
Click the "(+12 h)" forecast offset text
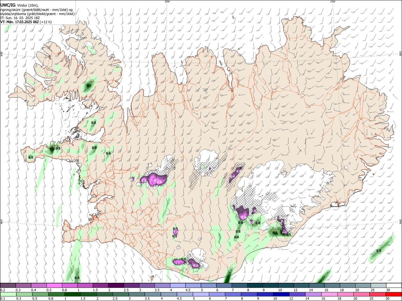click(x=46, y=22)
